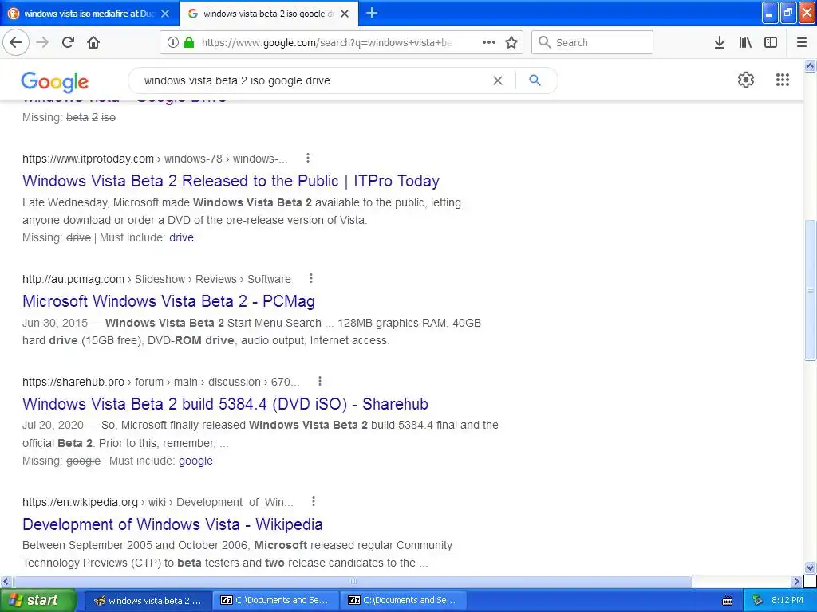This screenshot has width=817, height=612.
Task: Open Development of Windows Vista Wikipedia link
Action: pyautogui.click(x=172, y=524)
